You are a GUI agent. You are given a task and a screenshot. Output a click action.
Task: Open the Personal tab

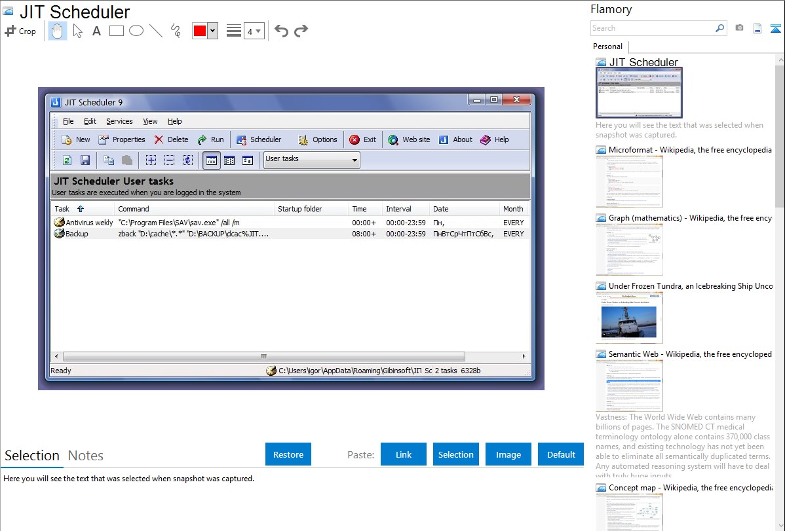tap(607, 46)
